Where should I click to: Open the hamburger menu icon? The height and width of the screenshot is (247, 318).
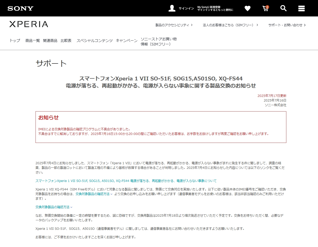coord(302,8)
